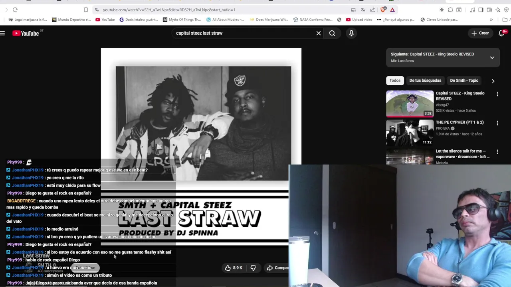
Task: Open the YouTube hamburger guide menu
Action: pos(2,33)
